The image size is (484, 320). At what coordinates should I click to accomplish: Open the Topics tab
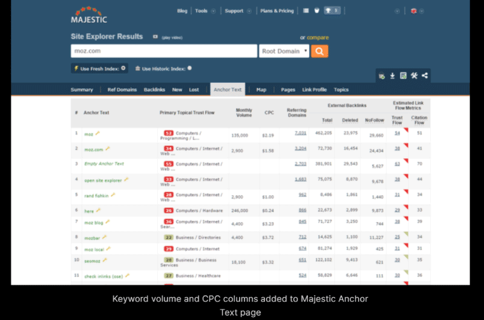(341, 89)
